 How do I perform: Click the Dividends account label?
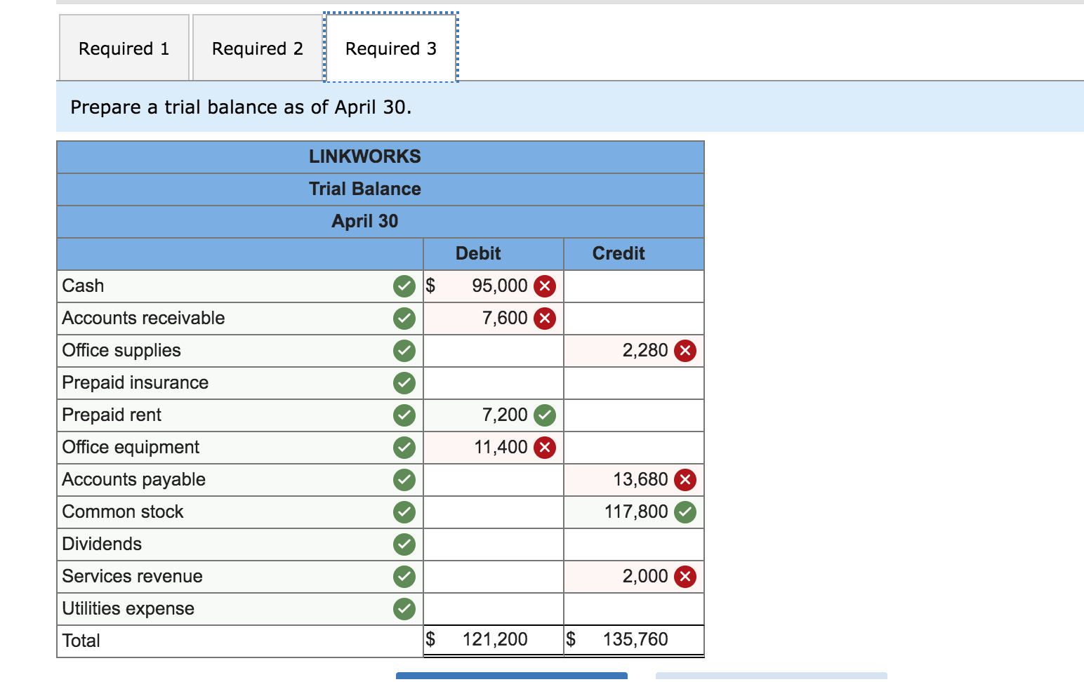point(102,544)
